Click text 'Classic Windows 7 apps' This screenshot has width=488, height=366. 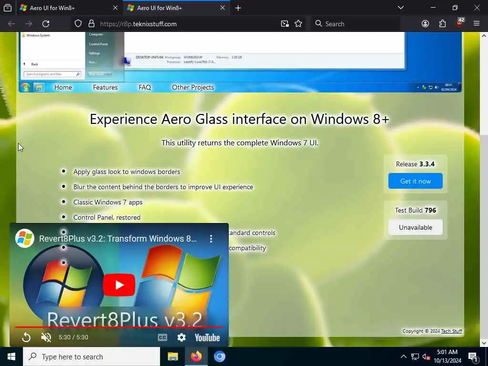(108, 202)
